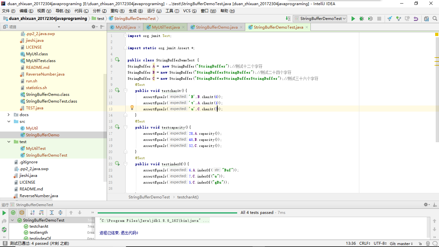439x247 pixels.
Task: Expand the docs folder in project tree
Action: (9, 115)
